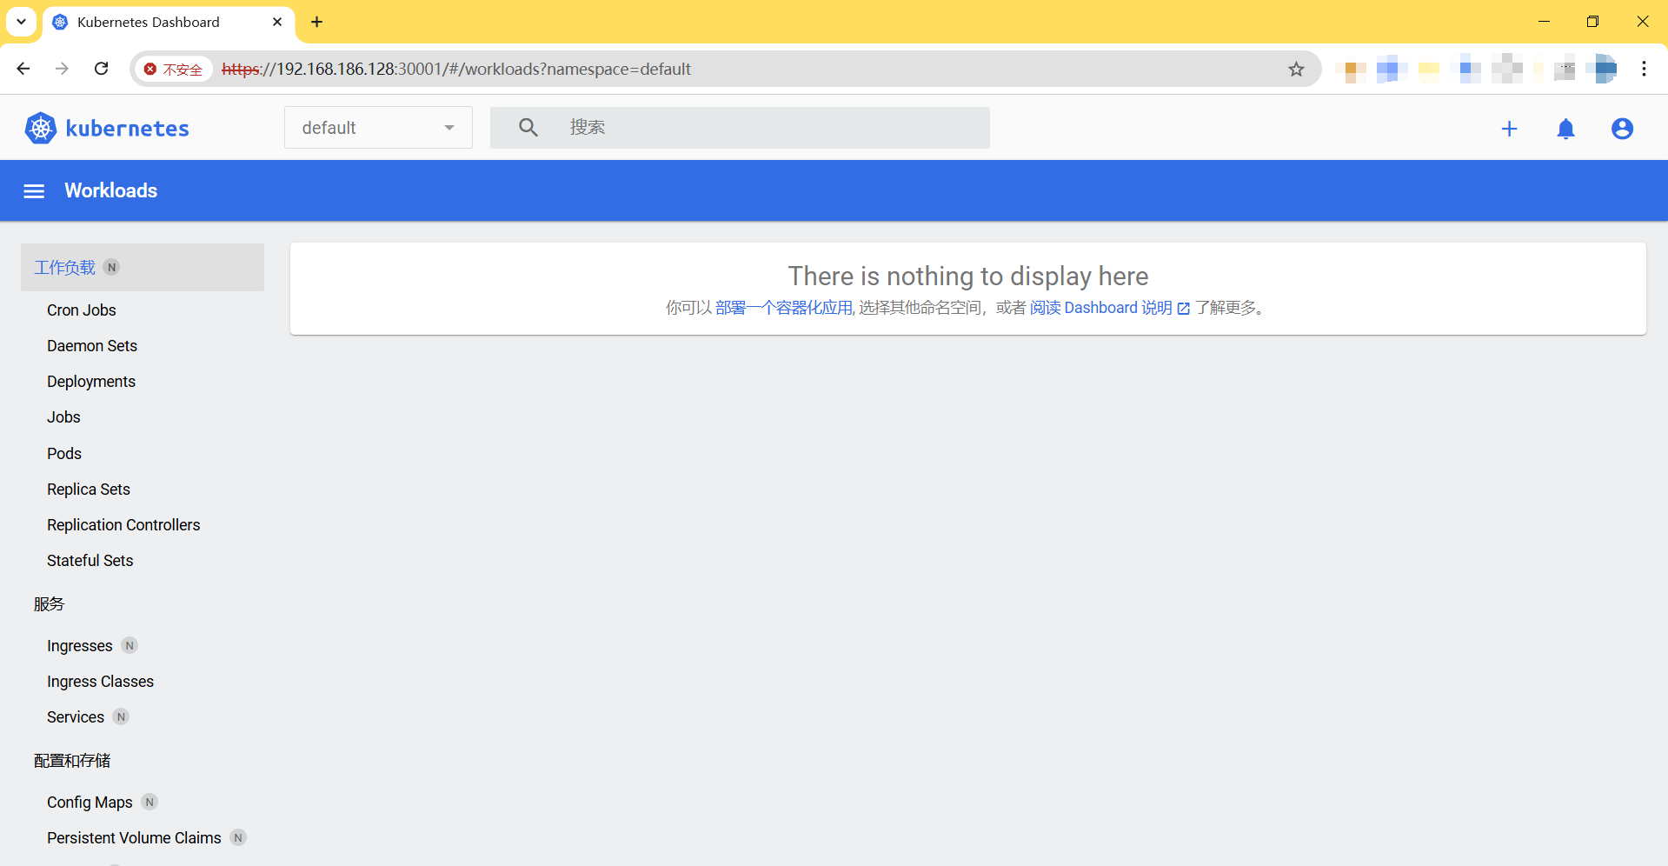Open the tab search dropdown chevron
Viewport: 1668px width, 866px height.
tap(21, 22)
